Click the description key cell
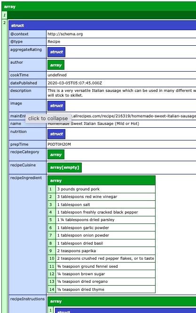Viewport: 196px width, 313px height. coord(27,93)
